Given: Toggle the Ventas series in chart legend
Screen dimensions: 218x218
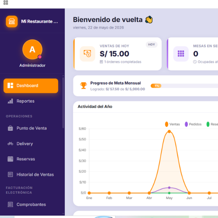Looking at the screenshot, I should (x=172, y=124).
